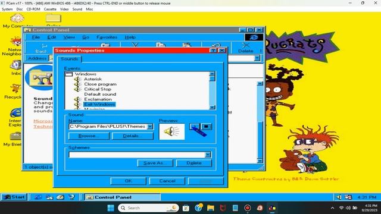Show the hidden system tray icons chevron
This screenshot has height=214, width=381.
pos(332,208)
